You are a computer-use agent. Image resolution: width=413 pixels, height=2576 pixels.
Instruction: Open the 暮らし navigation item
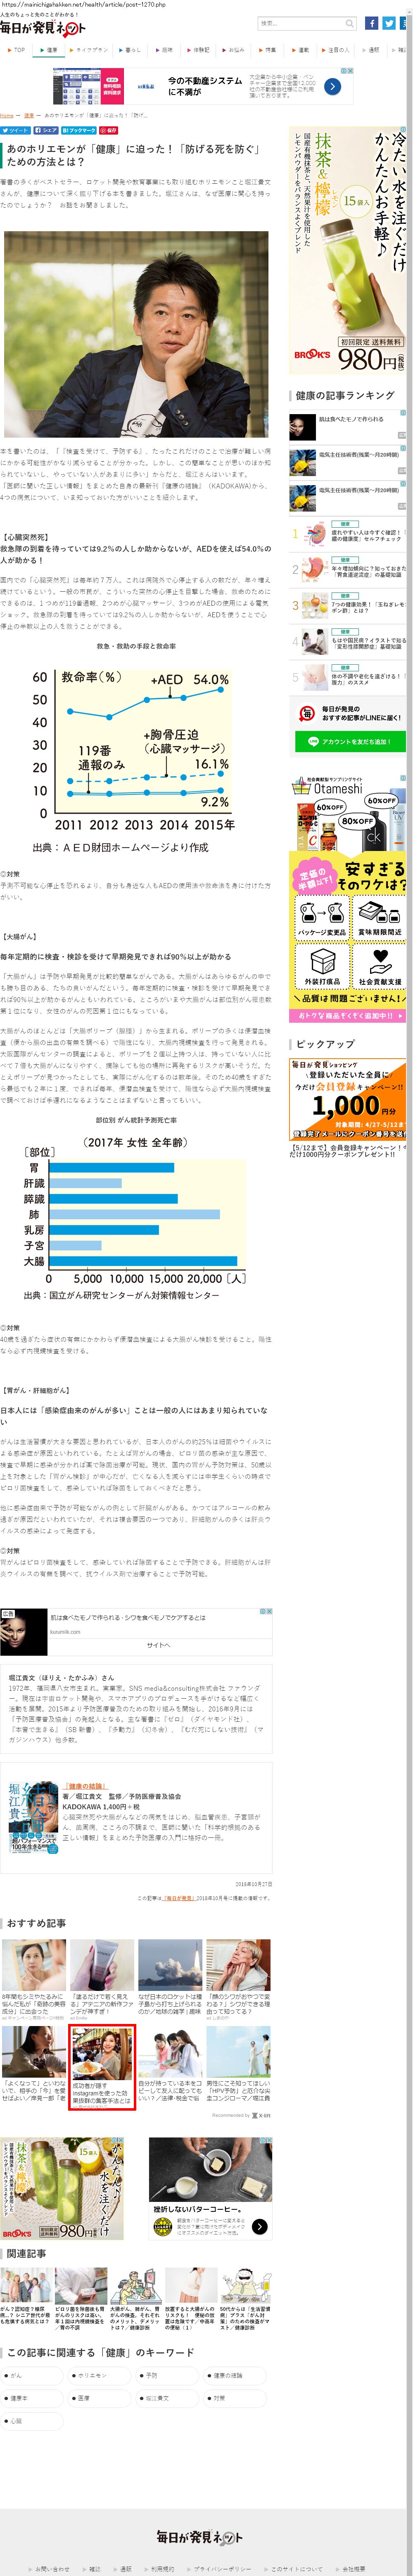coord(131,50)
